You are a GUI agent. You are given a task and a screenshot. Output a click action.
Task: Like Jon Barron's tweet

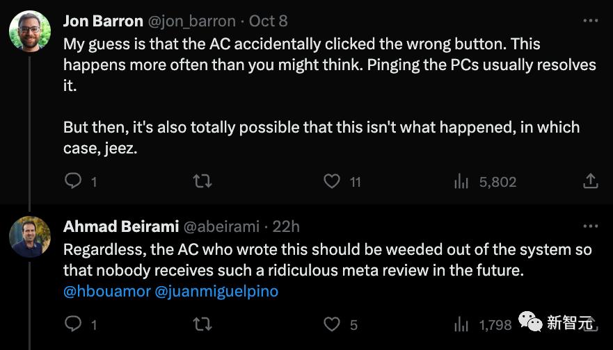(332, 181)
